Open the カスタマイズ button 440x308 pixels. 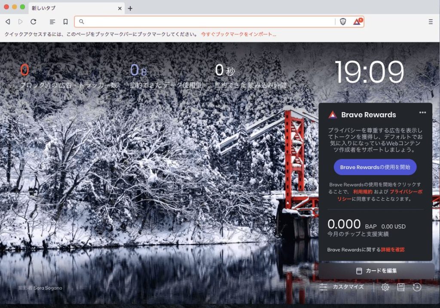click(342, 287)
